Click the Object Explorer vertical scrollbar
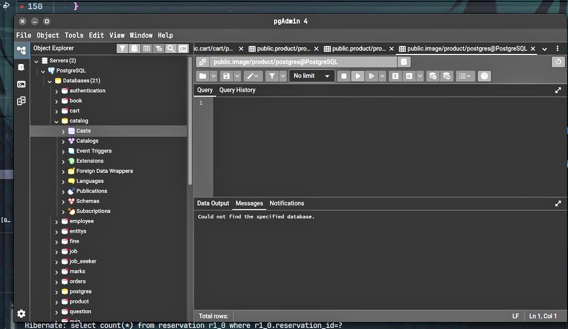Image resolution: width=568 pixels, height=329 pixels. pos(190,121)
